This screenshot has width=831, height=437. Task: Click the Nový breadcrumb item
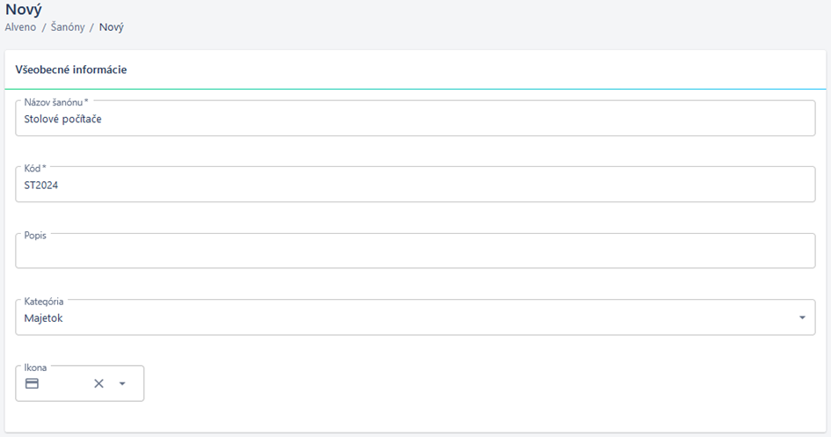point(112,27)
